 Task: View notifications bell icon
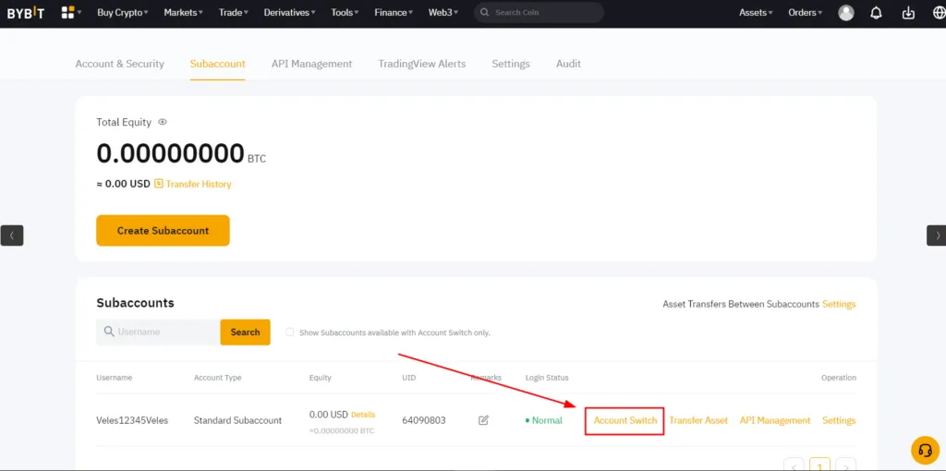877,13
